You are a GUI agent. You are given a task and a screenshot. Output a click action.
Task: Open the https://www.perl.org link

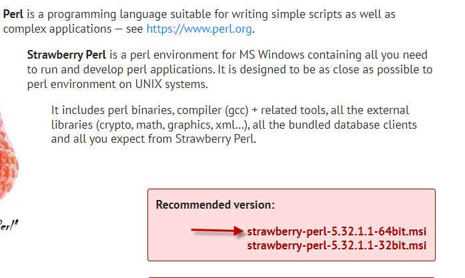199,29
